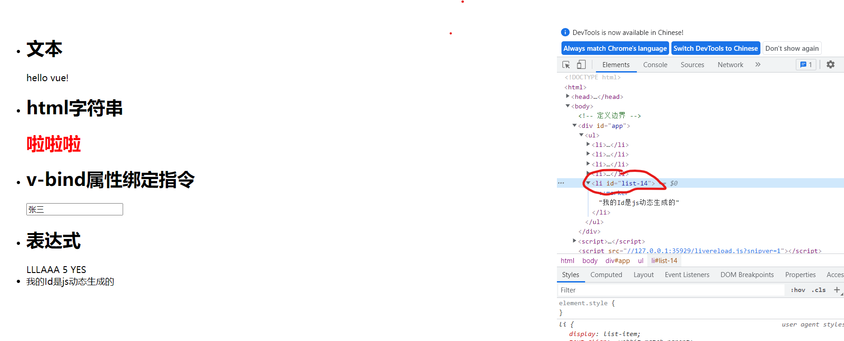Viewport: 844px width, 341px height.
Task: Click the page list item 我的Id是js动态生成的
Action: coord(70,282)
